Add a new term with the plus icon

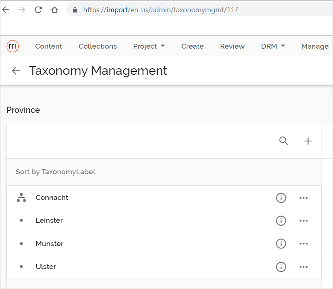tap(308, 141)
